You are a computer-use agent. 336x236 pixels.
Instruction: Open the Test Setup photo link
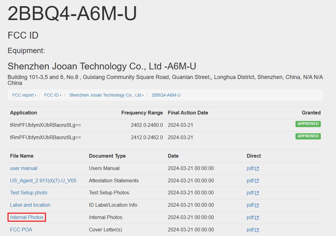click(28, 193)
